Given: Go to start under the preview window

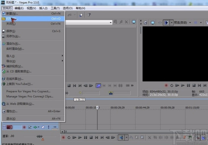Looking at the screenshot, I should [x=199, y=85].
